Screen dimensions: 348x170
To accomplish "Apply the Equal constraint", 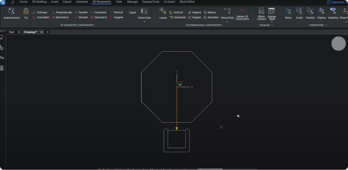I will click(x=131, y=13).
